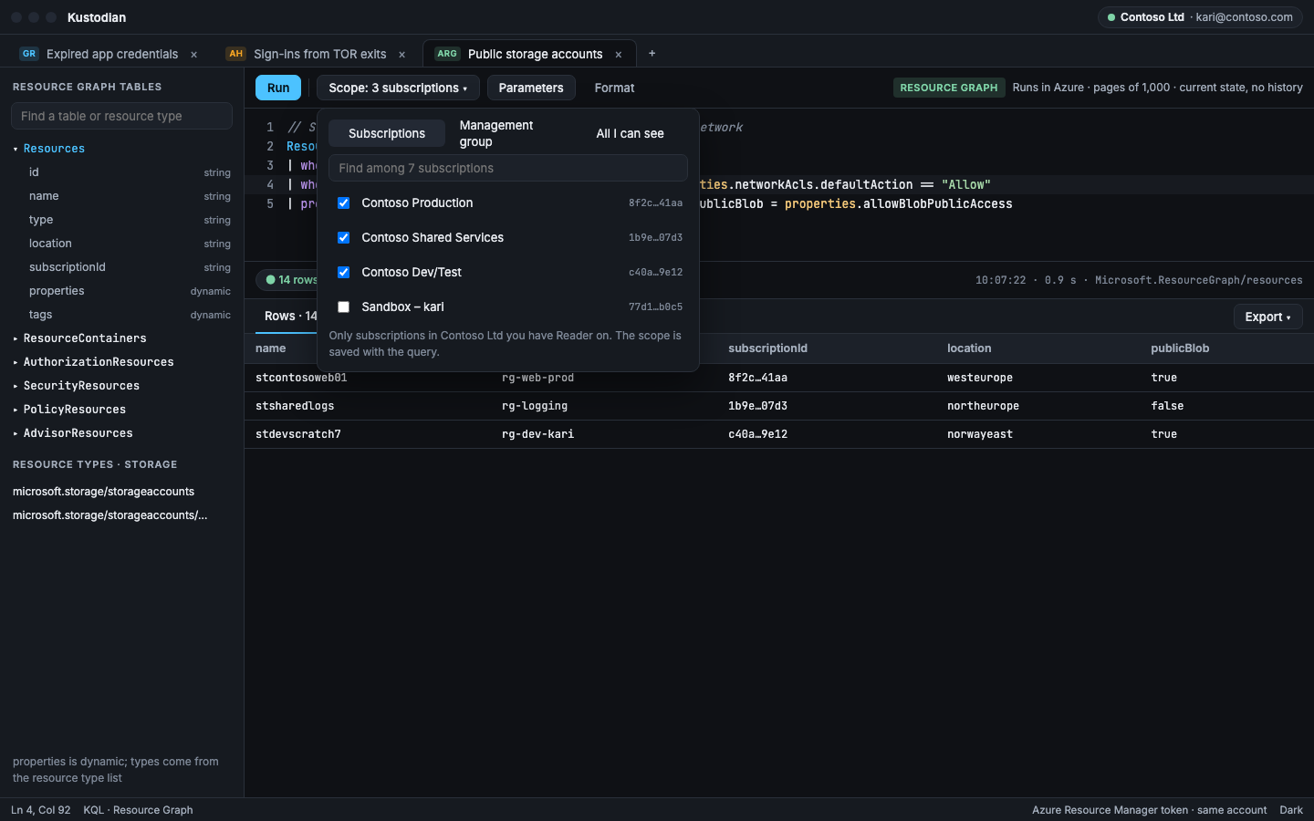Click the AH badge on second tab
1314x821 pixels.
point(236,54)
